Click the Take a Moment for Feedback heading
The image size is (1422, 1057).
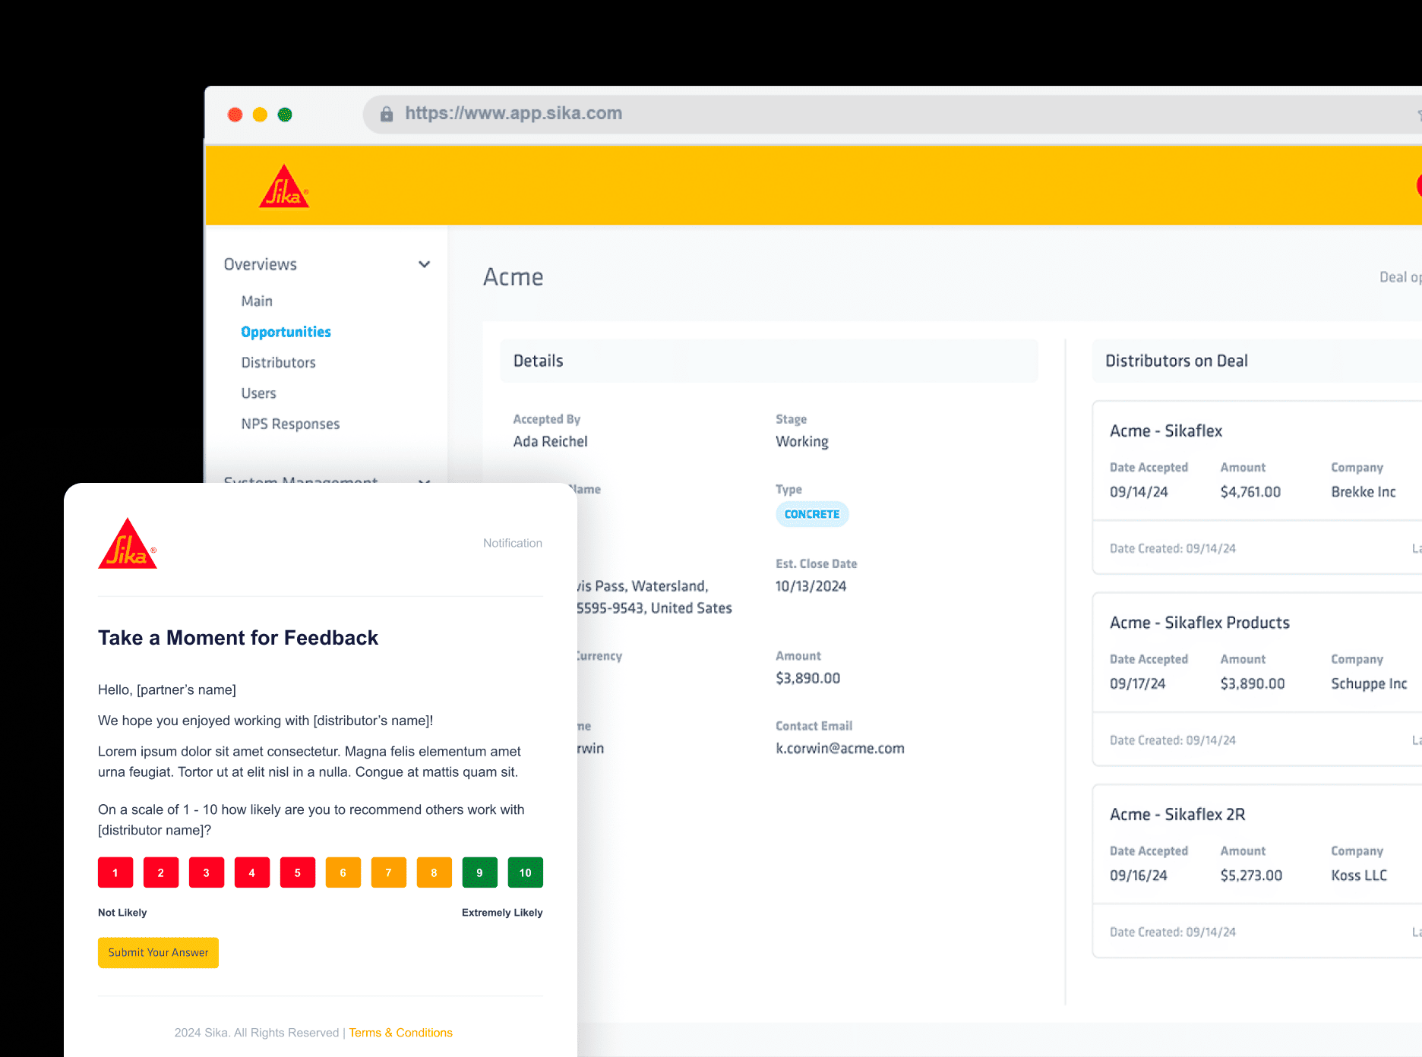[x=238, y=638]
